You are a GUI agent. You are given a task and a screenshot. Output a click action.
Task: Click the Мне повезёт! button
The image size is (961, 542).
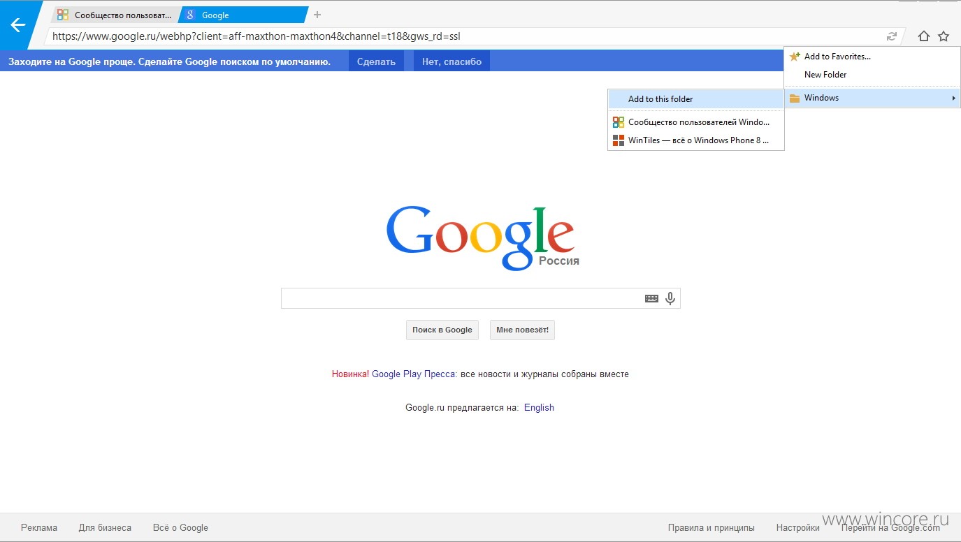(522, 330)
